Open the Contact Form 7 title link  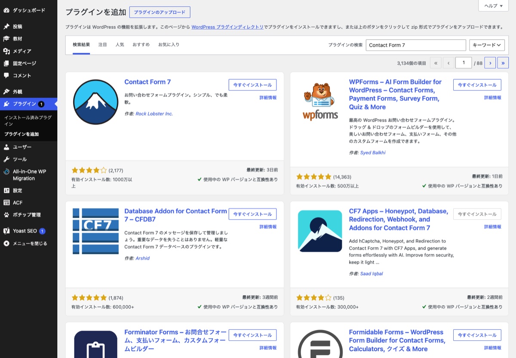(x=147, y=82)
